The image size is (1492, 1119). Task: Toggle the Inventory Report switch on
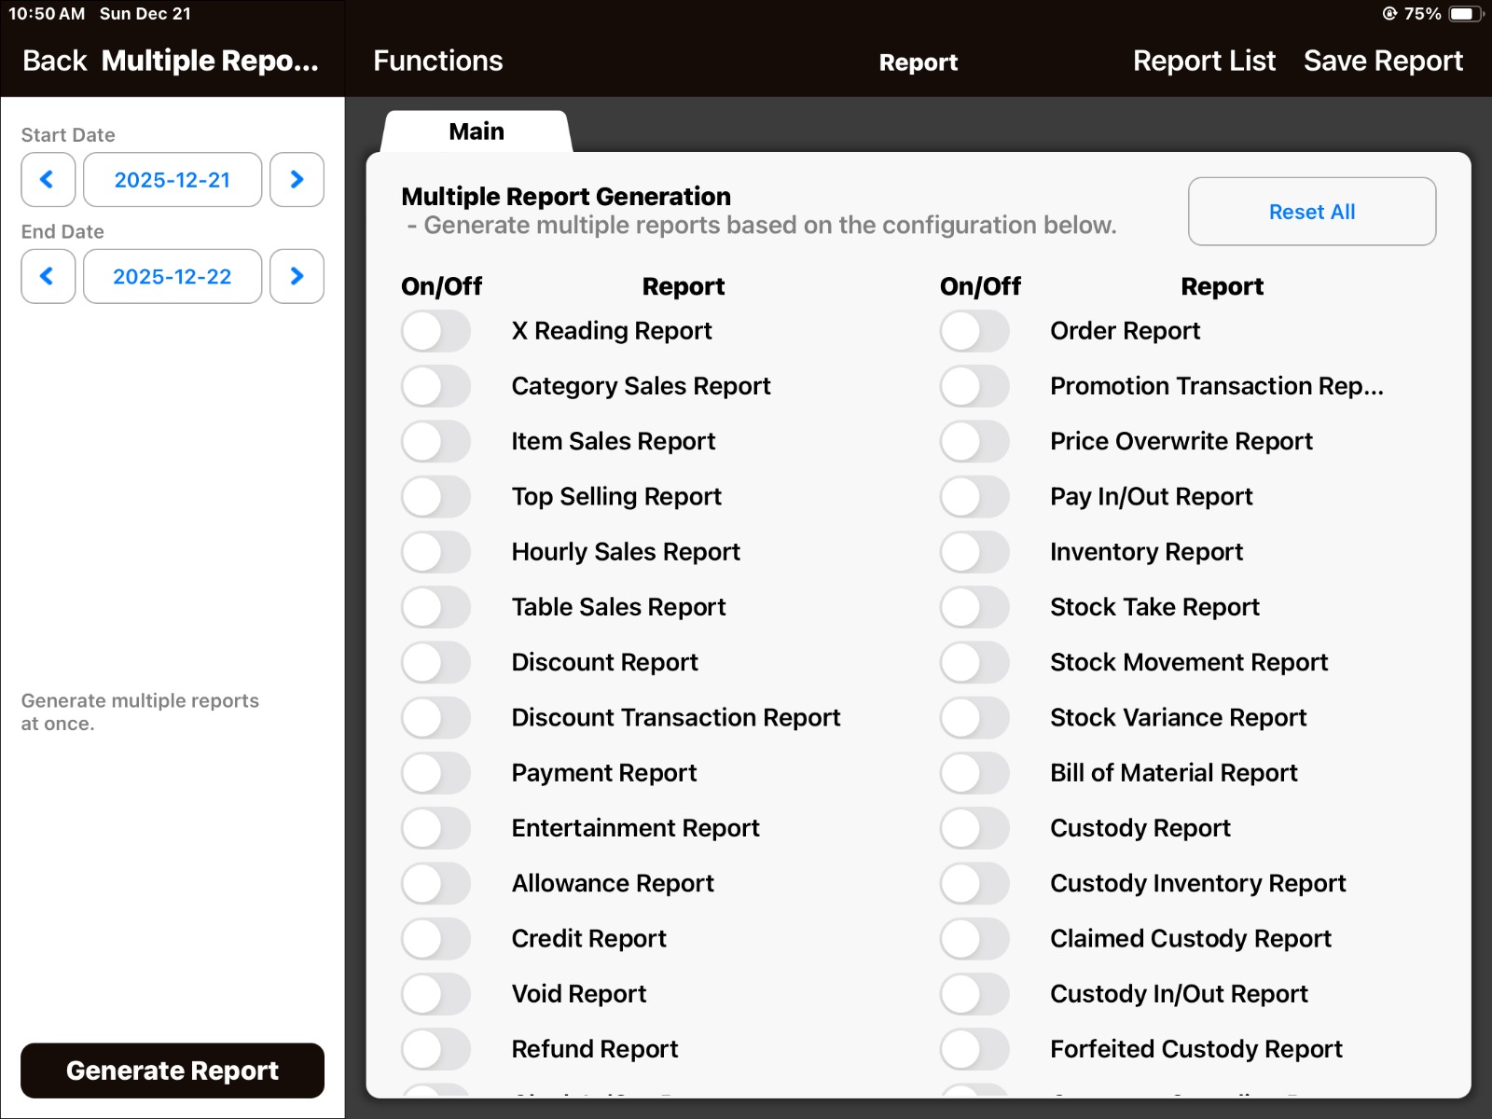(x=974, y=552)
